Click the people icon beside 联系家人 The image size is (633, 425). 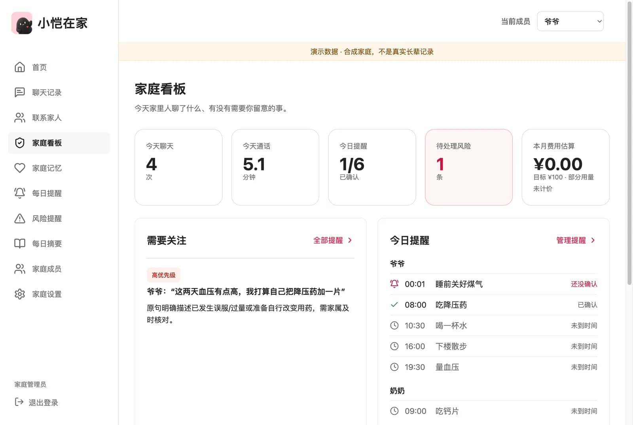pyautogui.click(x=20, y=118)
